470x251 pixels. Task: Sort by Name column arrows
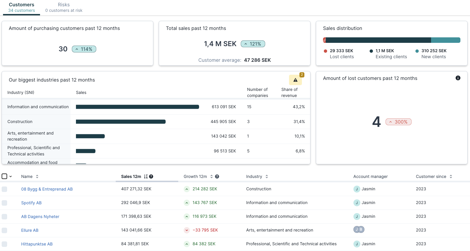(x=37, y=177)
